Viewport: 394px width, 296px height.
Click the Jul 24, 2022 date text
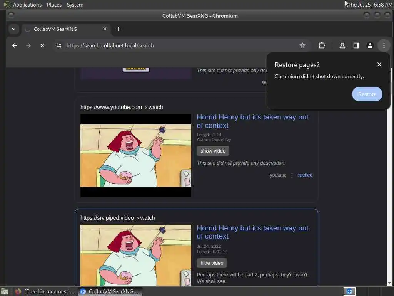(x=209, y=246)
